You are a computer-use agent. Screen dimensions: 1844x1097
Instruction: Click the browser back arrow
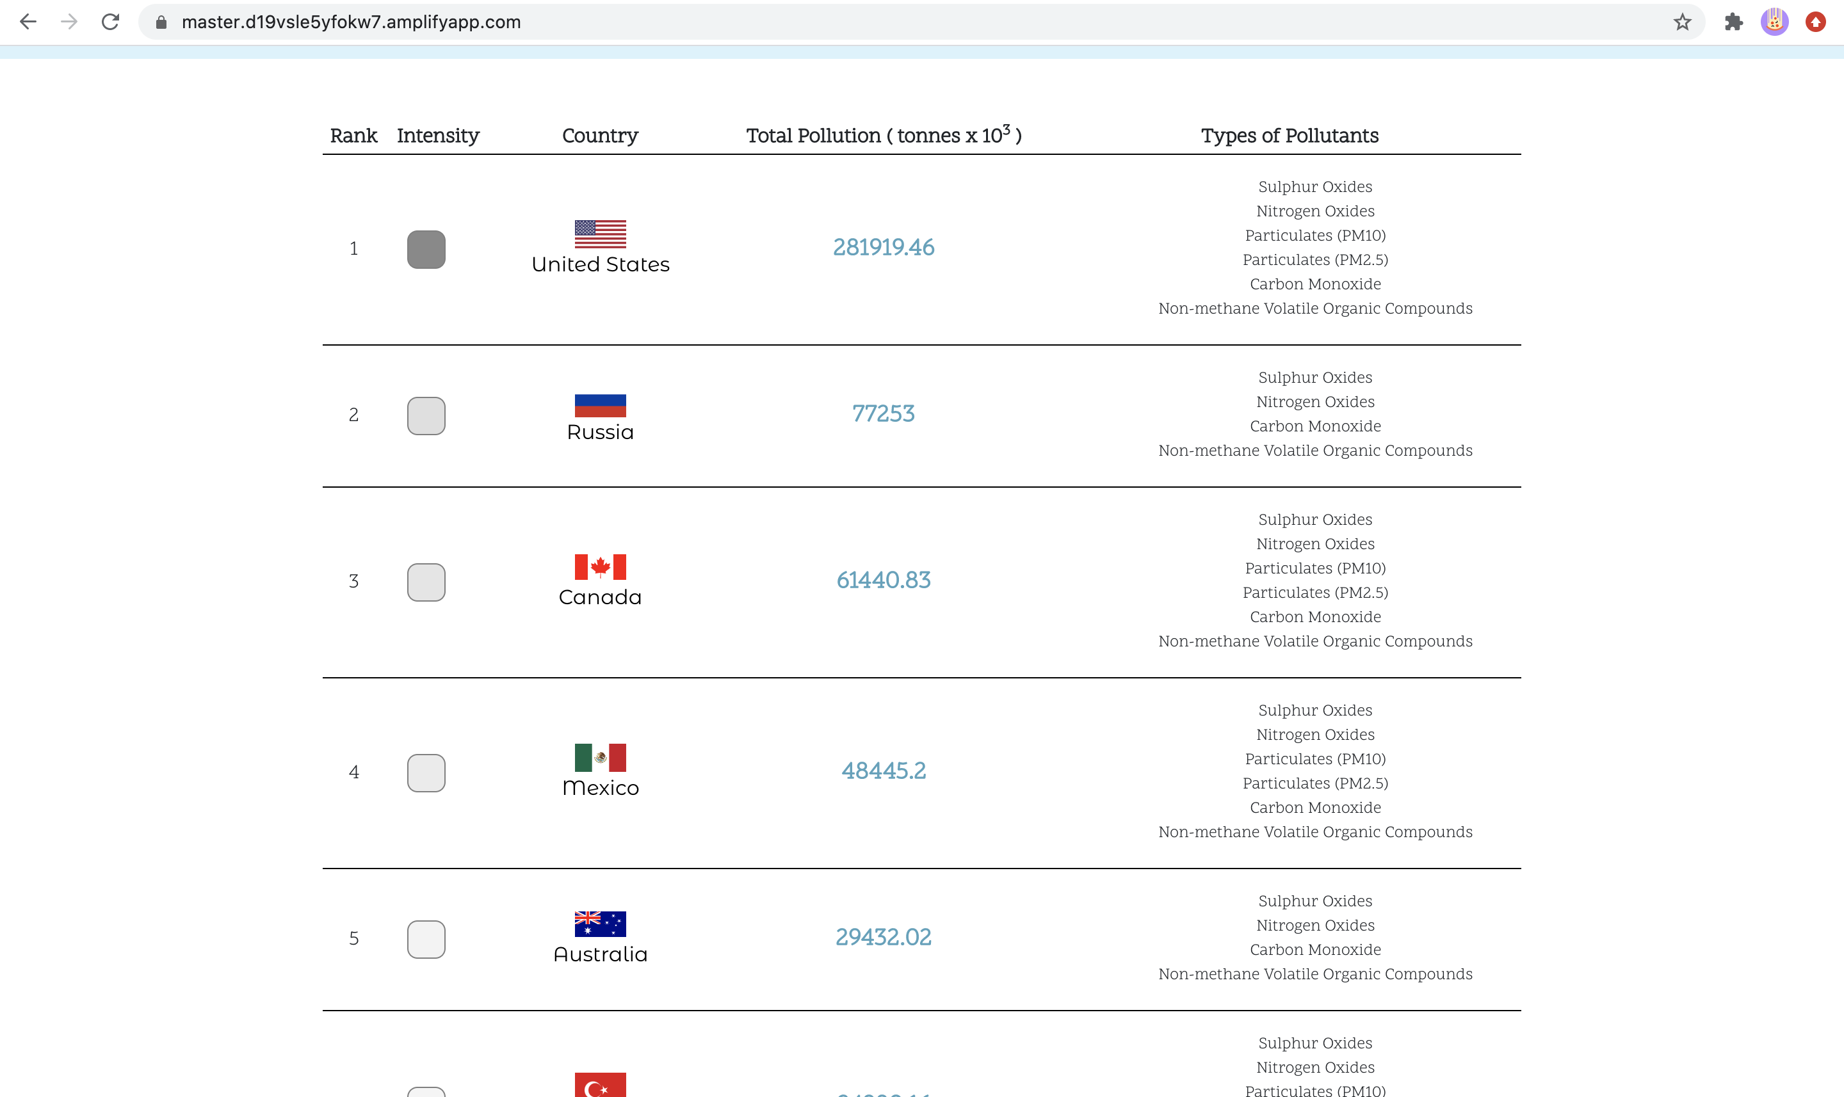coord(28,22)
